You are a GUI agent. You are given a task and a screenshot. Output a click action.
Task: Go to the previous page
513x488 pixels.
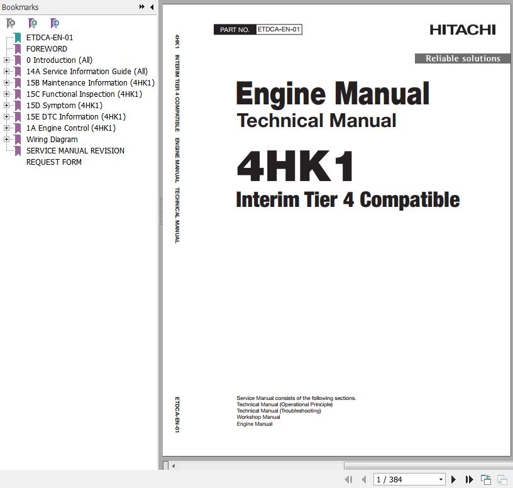(364, 479)
